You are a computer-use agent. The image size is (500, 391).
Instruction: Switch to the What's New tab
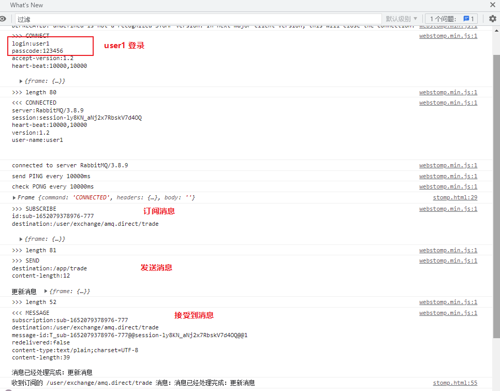click(26, 5)
